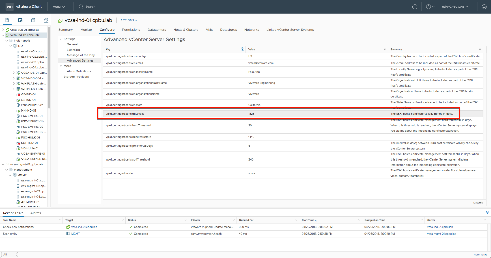Click the inventory tree scrollbar
491x258 pixels.
[x=49, y=68]
